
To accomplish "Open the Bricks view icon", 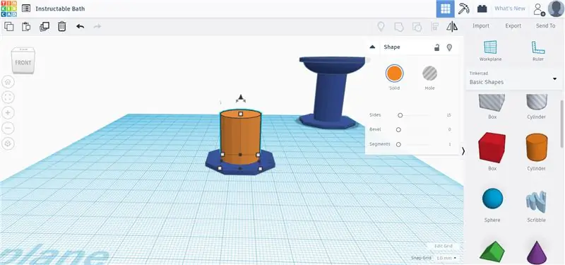I will [482, 8].
